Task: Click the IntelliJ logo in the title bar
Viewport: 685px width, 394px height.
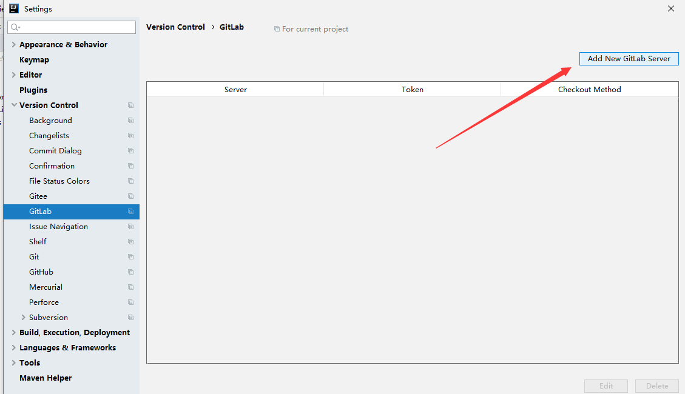Action: pos(14,8)
